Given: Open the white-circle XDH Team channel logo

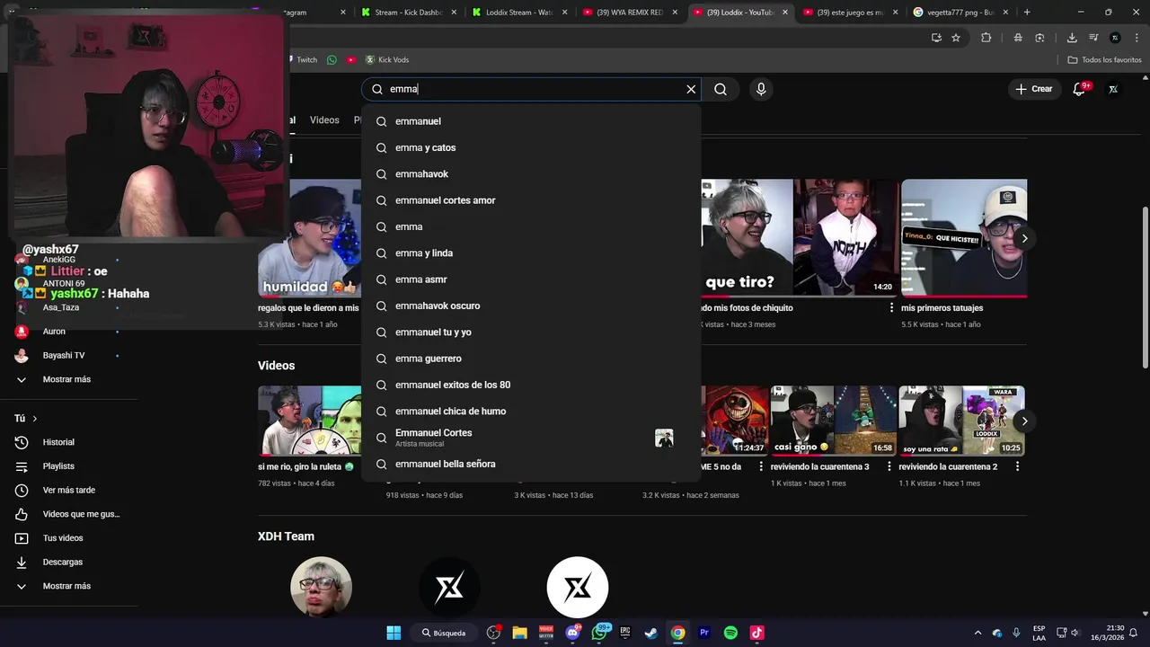Looking at the screenshot, I should [x=578, y=587].
